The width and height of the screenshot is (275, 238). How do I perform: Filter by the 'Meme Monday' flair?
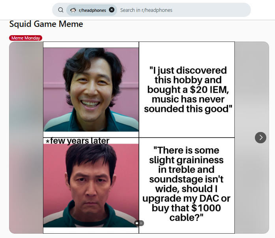[x=26, y=38]
